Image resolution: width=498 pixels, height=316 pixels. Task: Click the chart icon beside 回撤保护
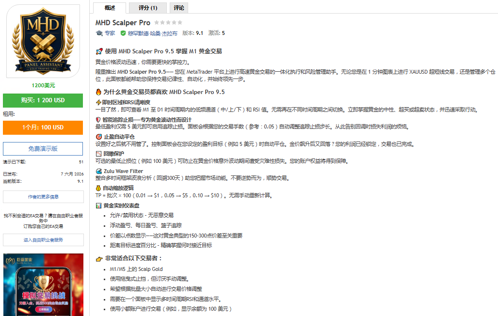tap(99, 154)
